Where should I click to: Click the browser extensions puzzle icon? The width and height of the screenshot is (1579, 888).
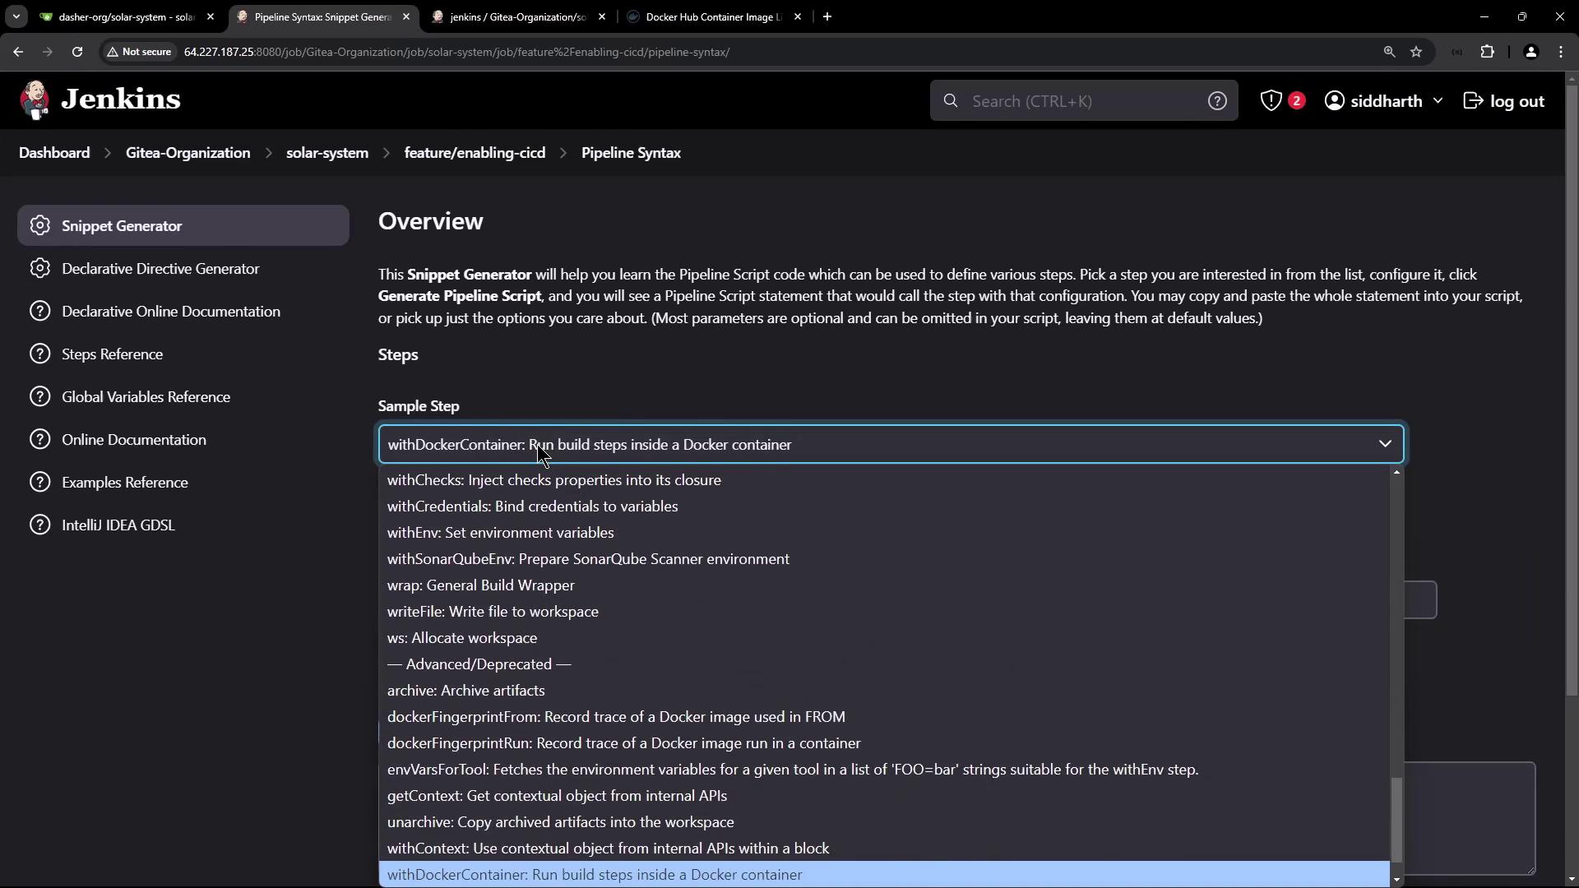coord(1487,52)
